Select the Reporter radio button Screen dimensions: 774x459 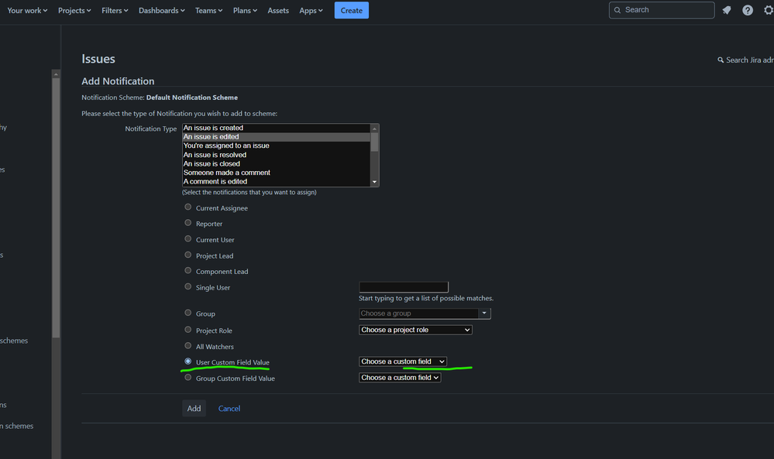188,223
